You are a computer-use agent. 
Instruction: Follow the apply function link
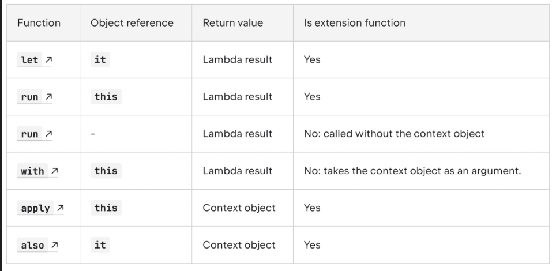point(35,208)
